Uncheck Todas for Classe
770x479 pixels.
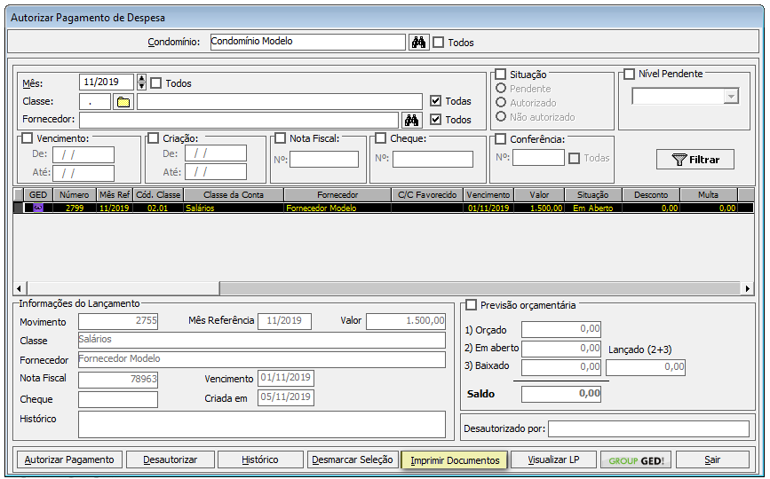pyautogui.click(x=435, y=101)
